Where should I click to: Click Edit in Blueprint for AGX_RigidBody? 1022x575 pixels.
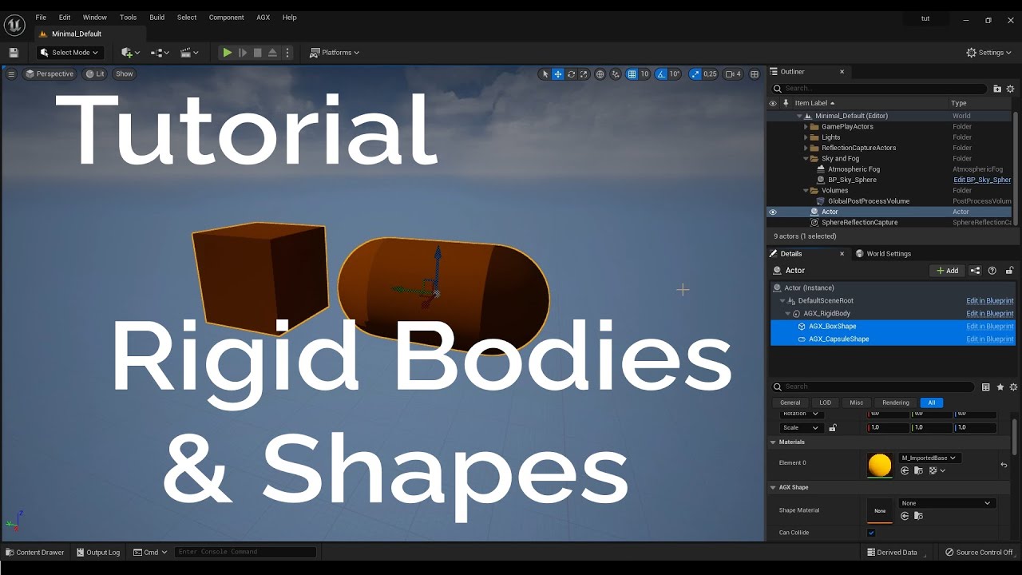990,314
